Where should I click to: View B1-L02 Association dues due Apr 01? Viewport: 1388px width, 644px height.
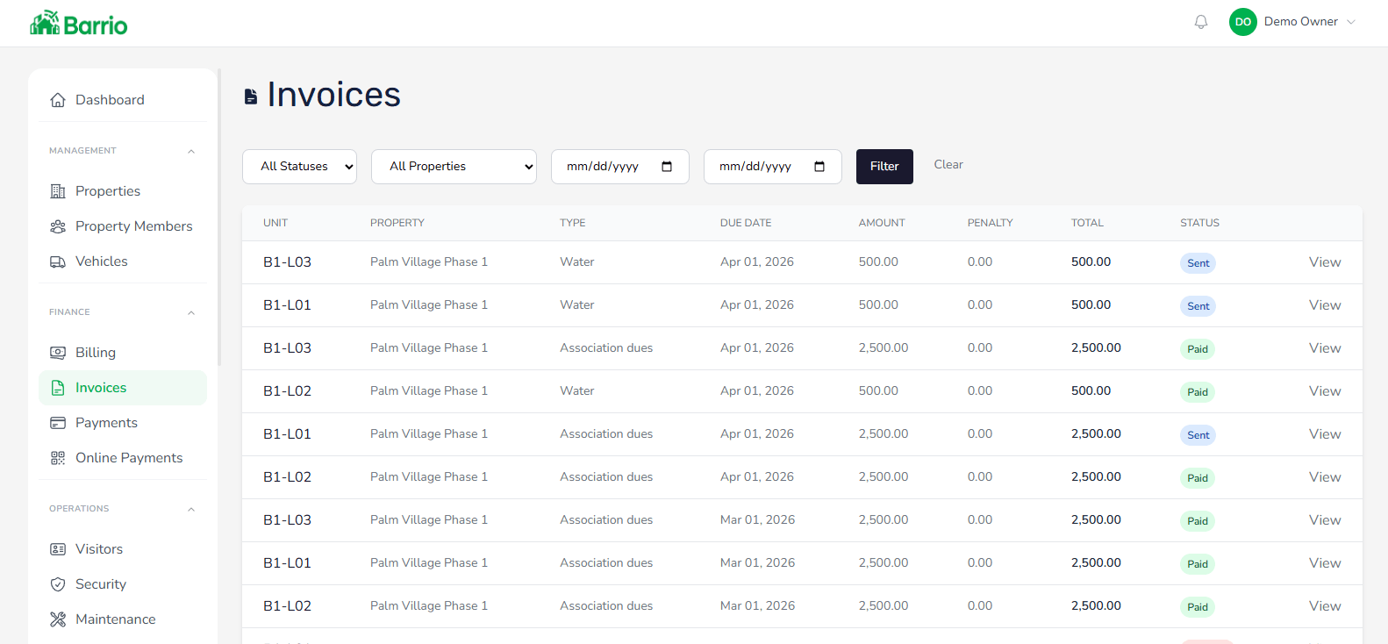click(x=1325, y=477)
